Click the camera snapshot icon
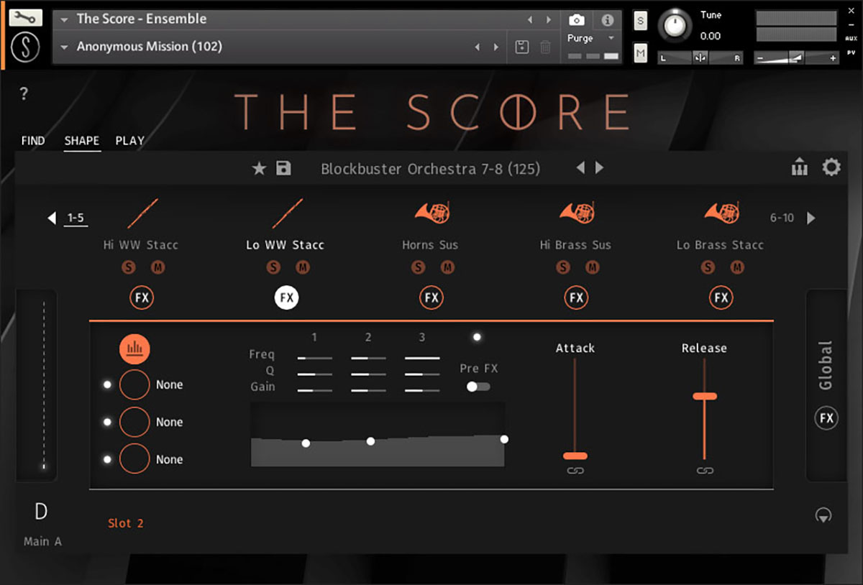This screenshot has width=863, height=585. [x=576, y=20]
